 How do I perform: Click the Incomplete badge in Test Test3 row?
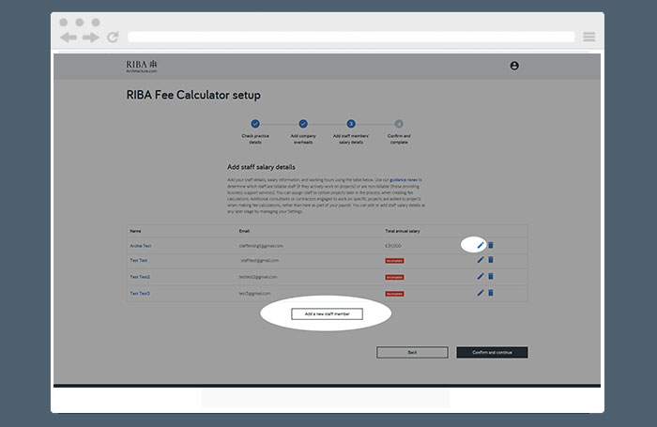pyautogui.click(x=394, y=294)
